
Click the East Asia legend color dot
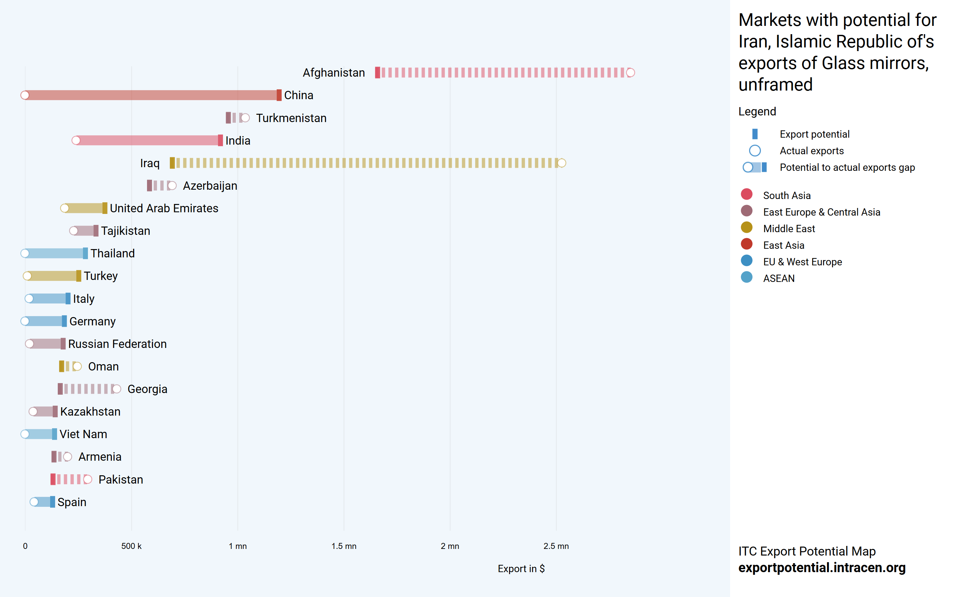coord(747,244)
